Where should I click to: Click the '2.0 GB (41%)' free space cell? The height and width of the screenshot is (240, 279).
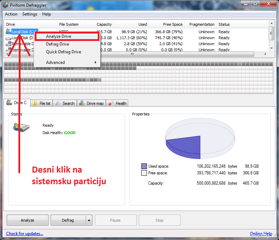point(171,44)
